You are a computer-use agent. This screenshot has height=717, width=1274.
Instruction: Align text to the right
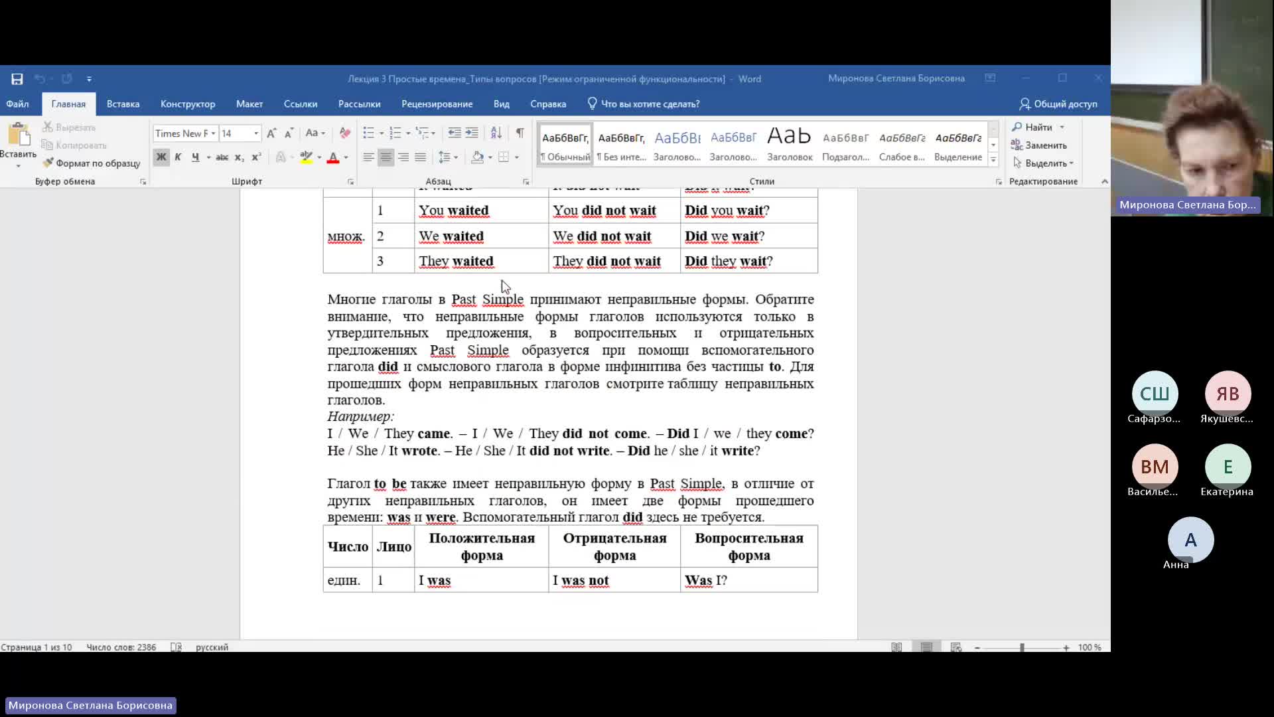click(x=403, y=157)
